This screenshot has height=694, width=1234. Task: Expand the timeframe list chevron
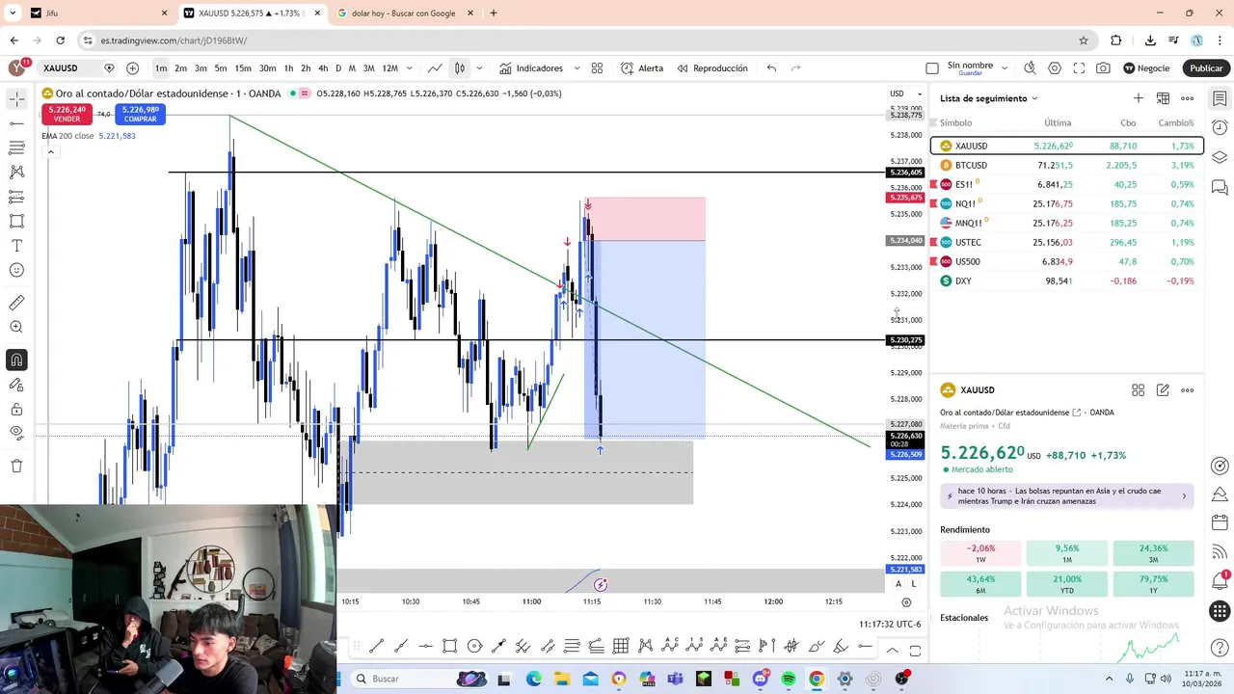point(410,68)
